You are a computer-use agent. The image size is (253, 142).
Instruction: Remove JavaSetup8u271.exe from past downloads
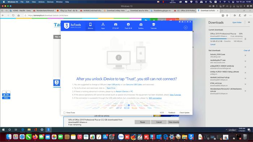click(x=245, y=61)
